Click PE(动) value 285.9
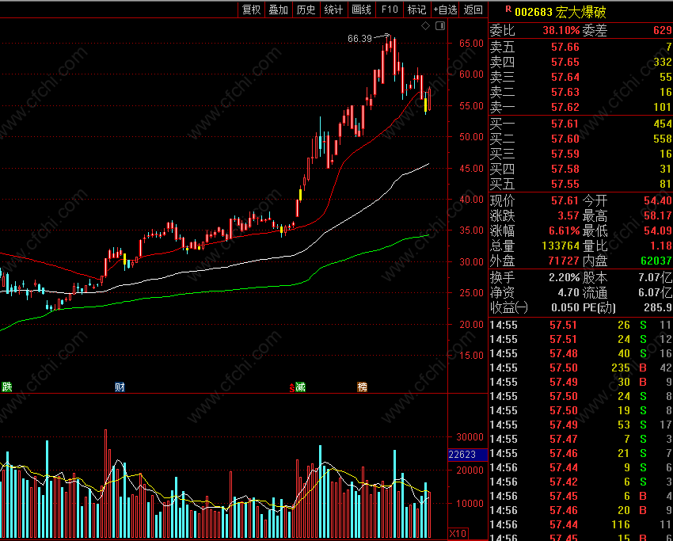 [x=657, y=308]
